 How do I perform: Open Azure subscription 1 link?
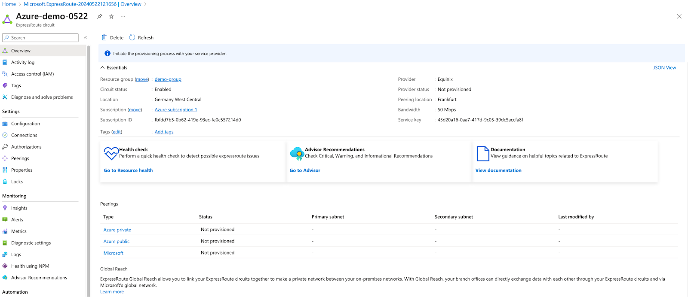click(176, 110)
